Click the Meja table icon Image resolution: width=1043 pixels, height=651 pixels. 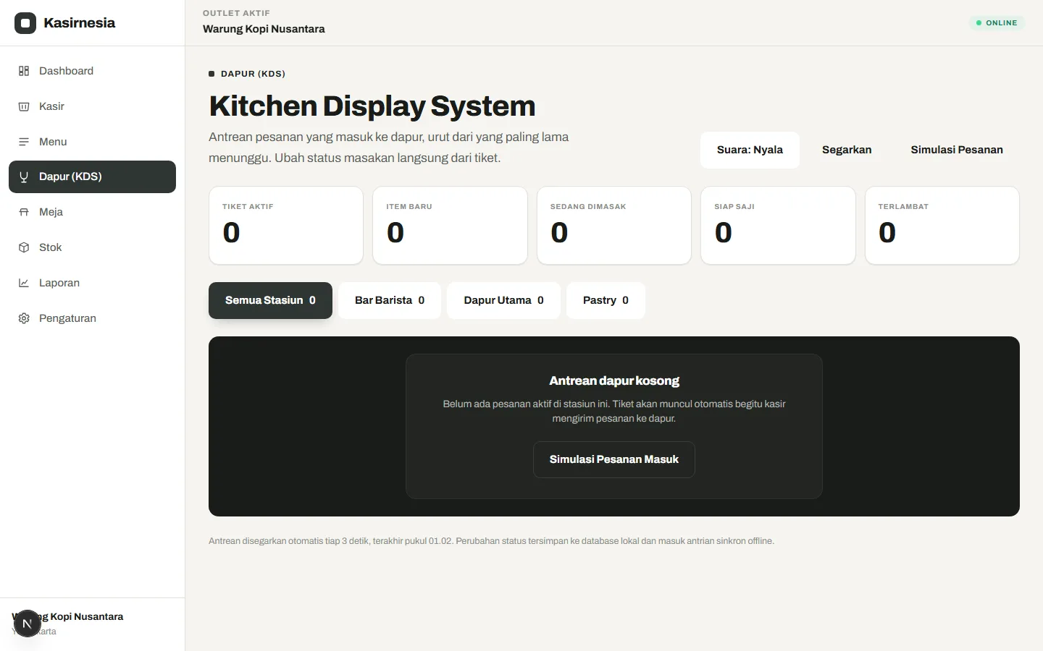pyautogui.click(x=24, y=212)
